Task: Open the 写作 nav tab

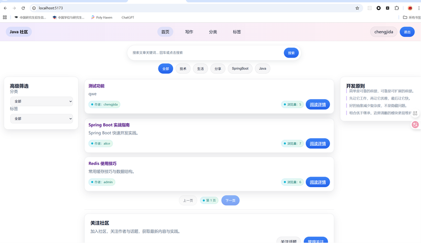Action: [189, 32]
